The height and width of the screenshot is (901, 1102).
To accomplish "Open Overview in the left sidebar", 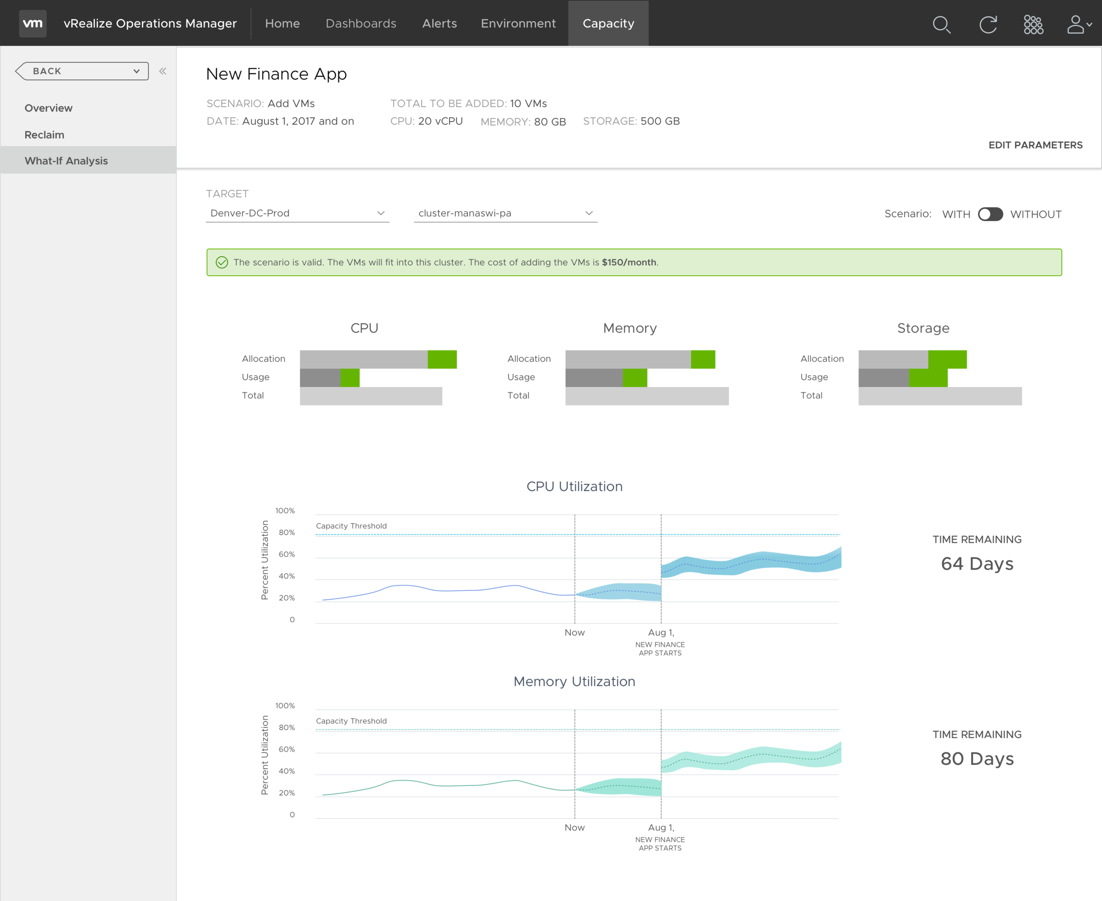I will (x=48, y=108).
